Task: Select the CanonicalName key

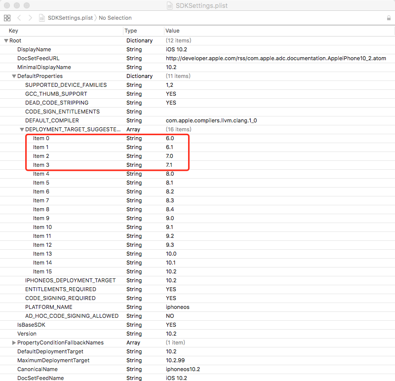Action: [x=38, y=370]
